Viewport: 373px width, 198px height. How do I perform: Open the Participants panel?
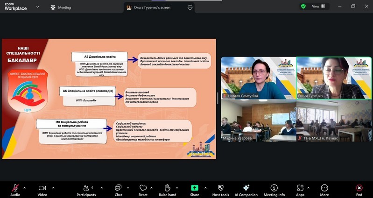[86, 188]
